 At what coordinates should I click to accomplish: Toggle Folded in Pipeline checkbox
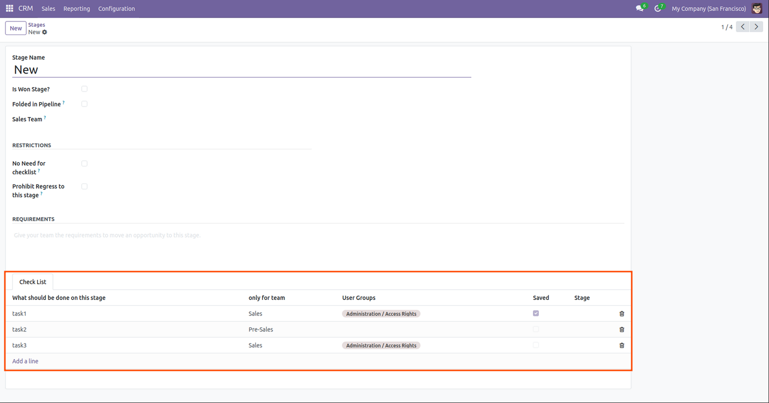tap(85, 104)
